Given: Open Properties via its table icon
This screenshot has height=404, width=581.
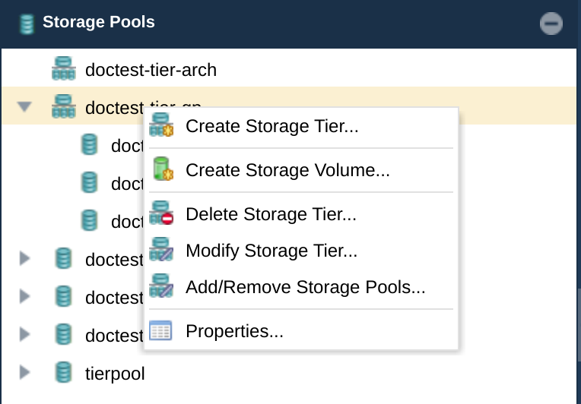Looking at the screenshot, I should click(x=160, y=330).
